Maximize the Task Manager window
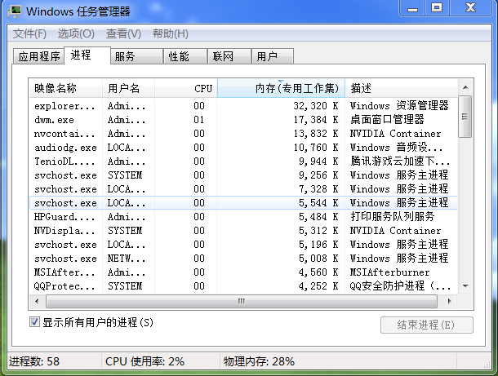 tap(437, 7)
